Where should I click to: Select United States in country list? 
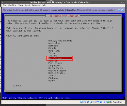click(56, 73)
